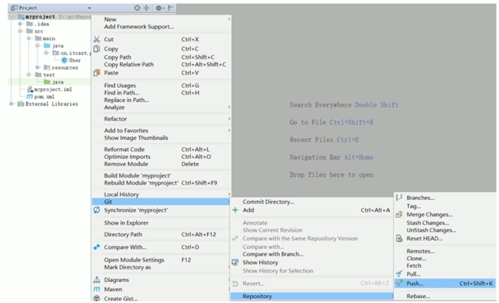This screenshot has width=499, height=303.
Task: Click the scroll from source target icon
Action: pos(137,8)
